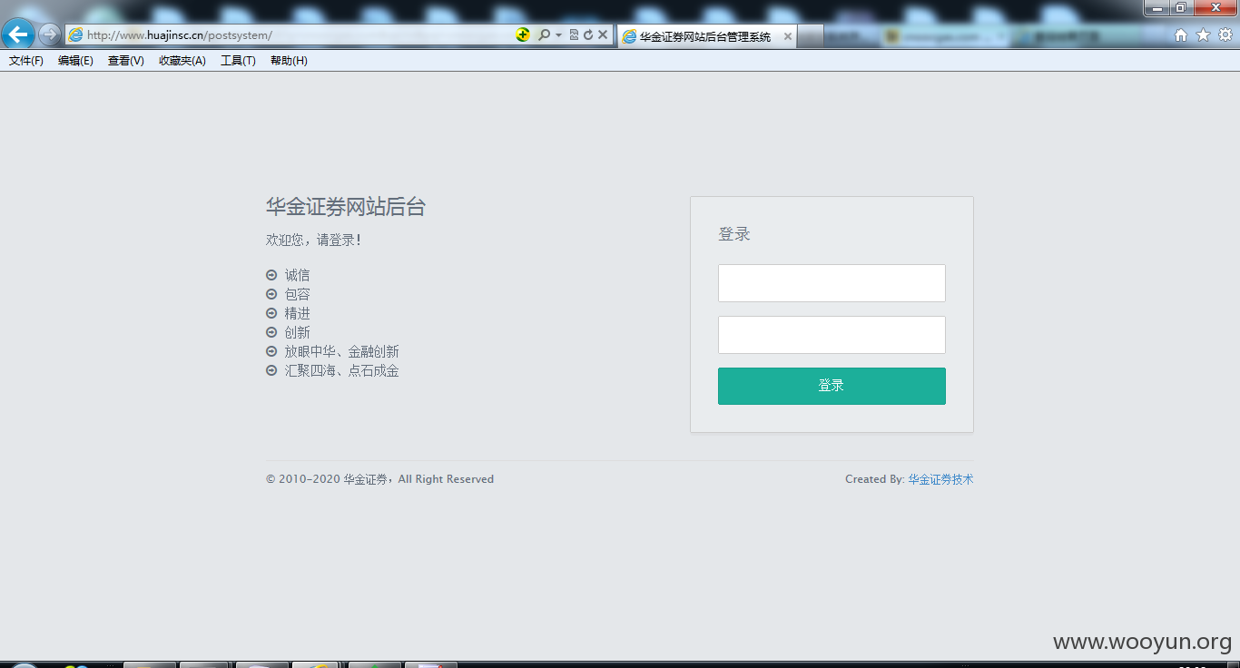Click the Created By: label

874,479
